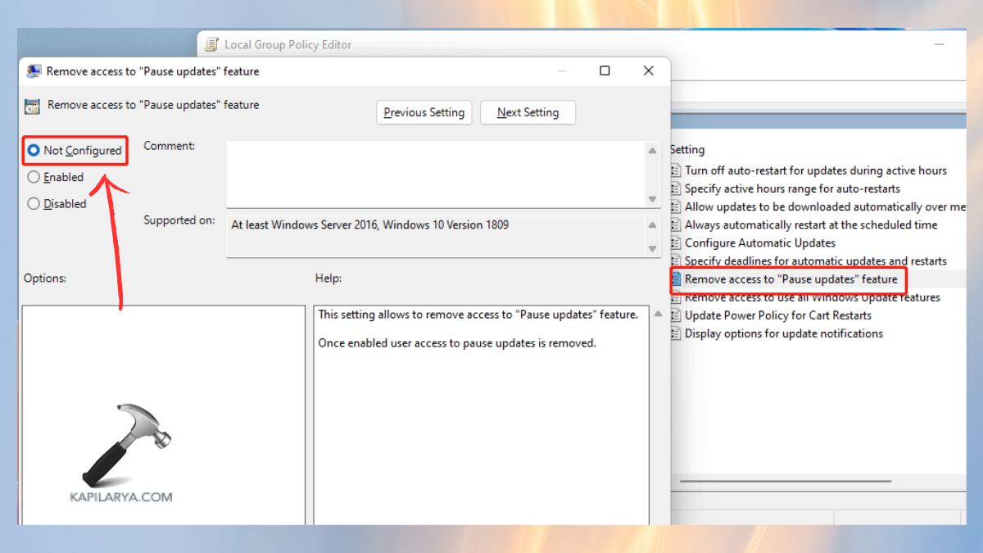Click the Local Group Policy Editor scroll icon

point(211,44)
